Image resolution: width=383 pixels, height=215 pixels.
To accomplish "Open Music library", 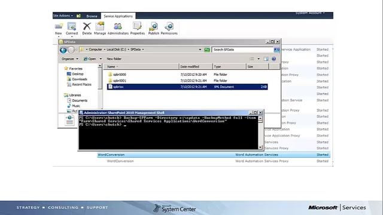I will tap(74, 106).
